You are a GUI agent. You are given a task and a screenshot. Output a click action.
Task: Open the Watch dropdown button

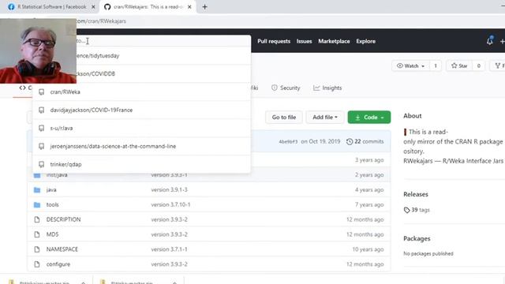pos(410,65)
